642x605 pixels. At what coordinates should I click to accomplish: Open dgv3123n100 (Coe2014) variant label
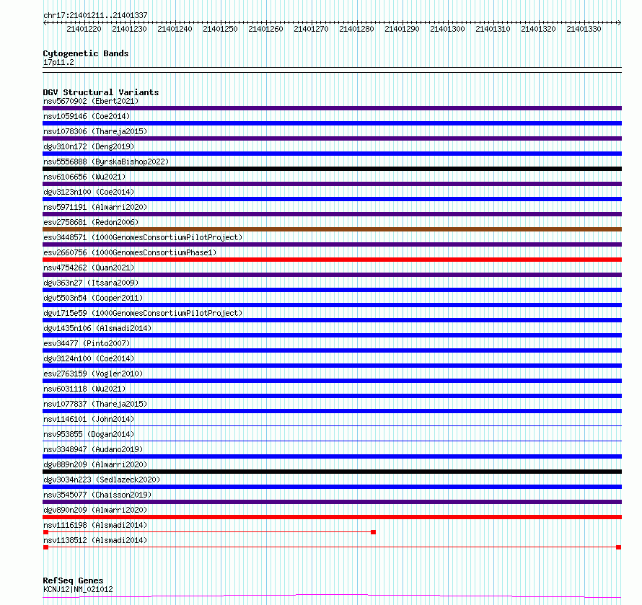pyautogui.click(x=89, y=192)
